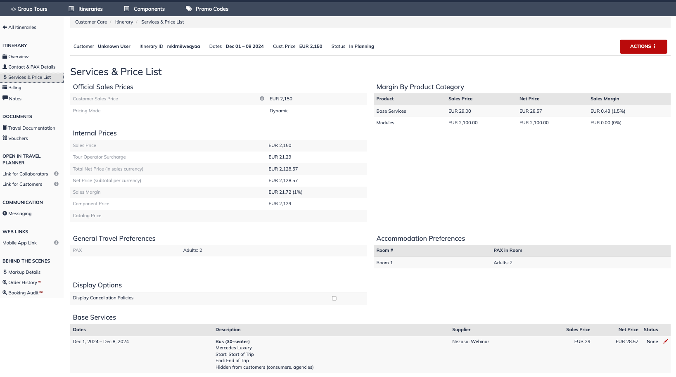Click info icon next to Link for Customers
Screen dimensions: 676x377
56,184
